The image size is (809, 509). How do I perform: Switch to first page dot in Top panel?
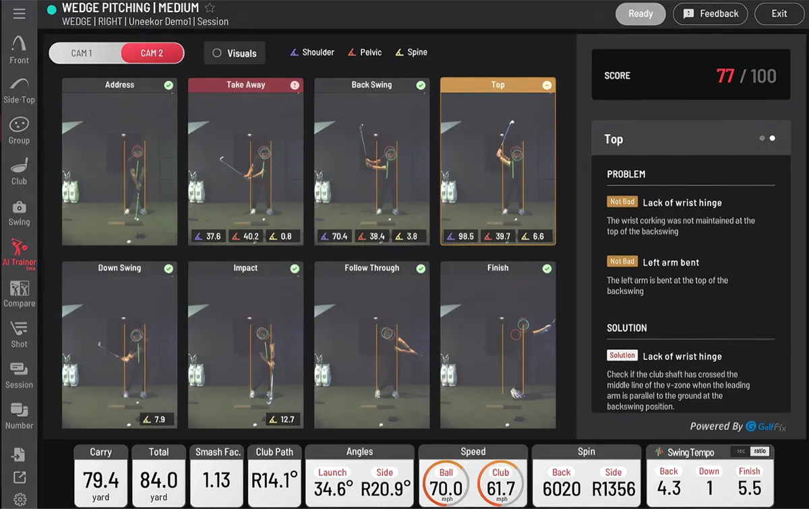pos(762,138)
